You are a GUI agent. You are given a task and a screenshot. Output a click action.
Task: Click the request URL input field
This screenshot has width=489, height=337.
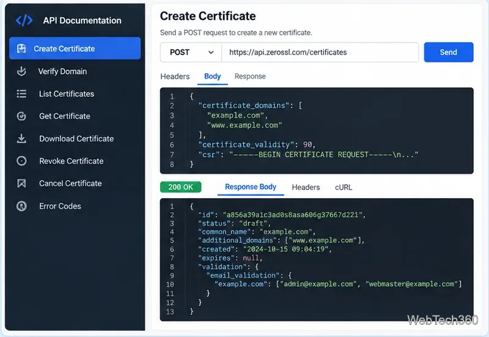pyautogui.click(x=320, y=52)
